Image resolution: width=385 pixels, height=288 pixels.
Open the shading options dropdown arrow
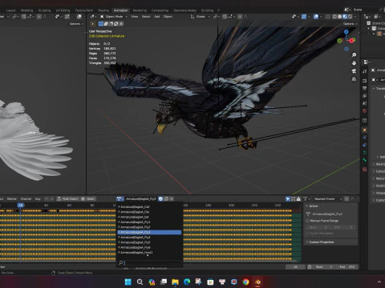(355, 17)
